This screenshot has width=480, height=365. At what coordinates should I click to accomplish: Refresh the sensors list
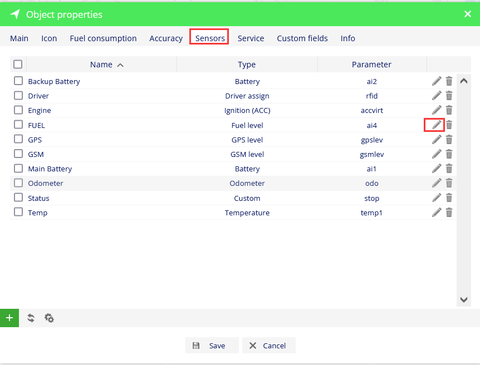[x=31, y=318]
